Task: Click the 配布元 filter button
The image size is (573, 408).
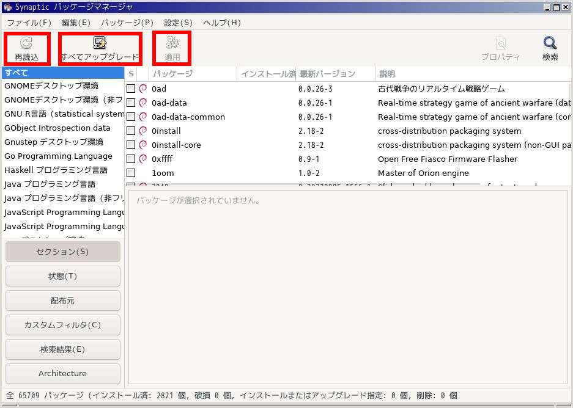Action: (63, 301)
